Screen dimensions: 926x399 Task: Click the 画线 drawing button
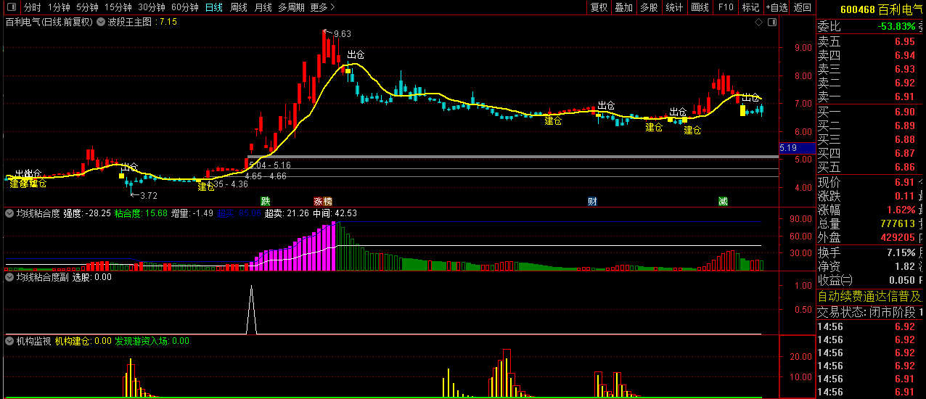700,7
